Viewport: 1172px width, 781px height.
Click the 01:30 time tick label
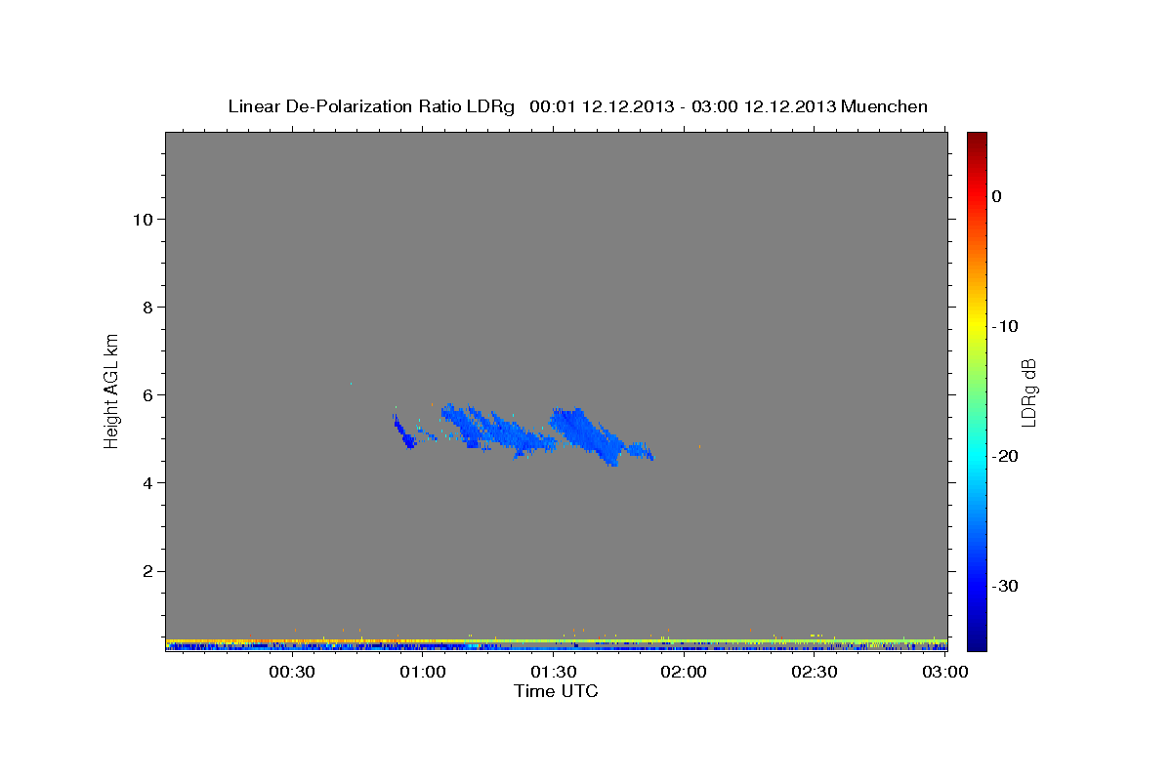pos(554,672)
